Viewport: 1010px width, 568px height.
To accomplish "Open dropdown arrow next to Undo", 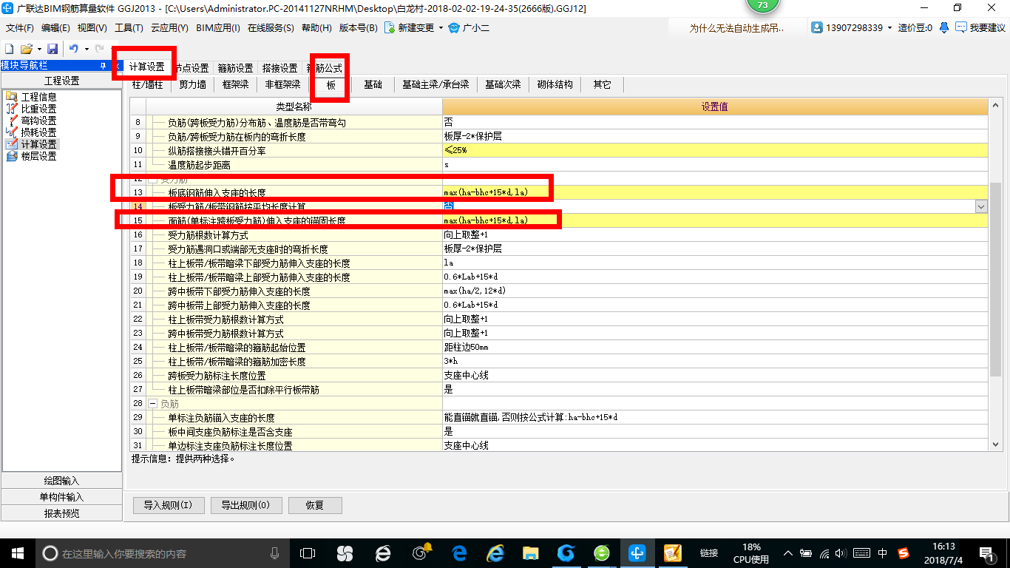I will [x=87, y=49].
